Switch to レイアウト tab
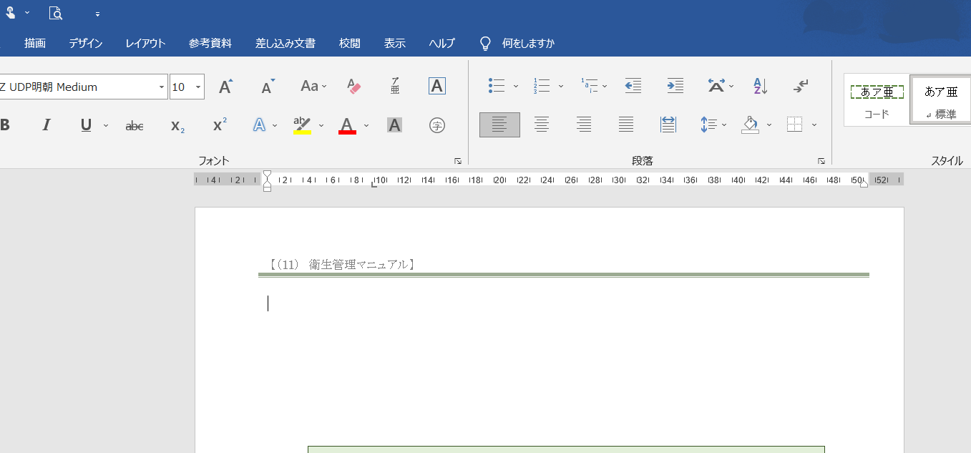This screenshot has width=971, height=453. click(146, 43)
